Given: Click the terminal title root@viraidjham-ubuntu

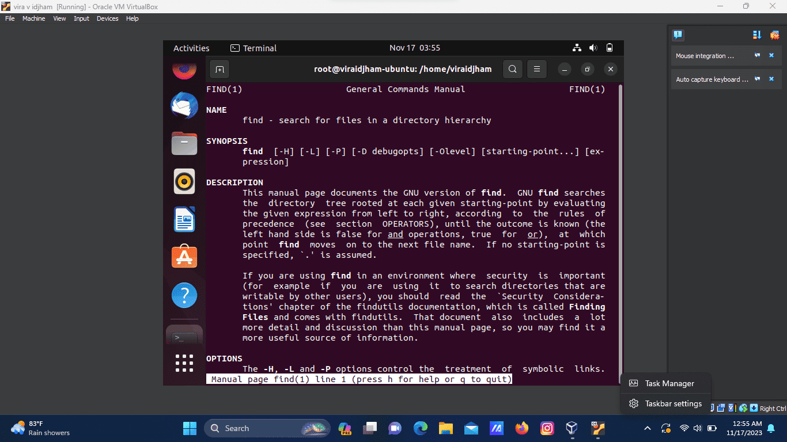Looking at the screenshot, I should pyautogui.click(x=403, y=69).
